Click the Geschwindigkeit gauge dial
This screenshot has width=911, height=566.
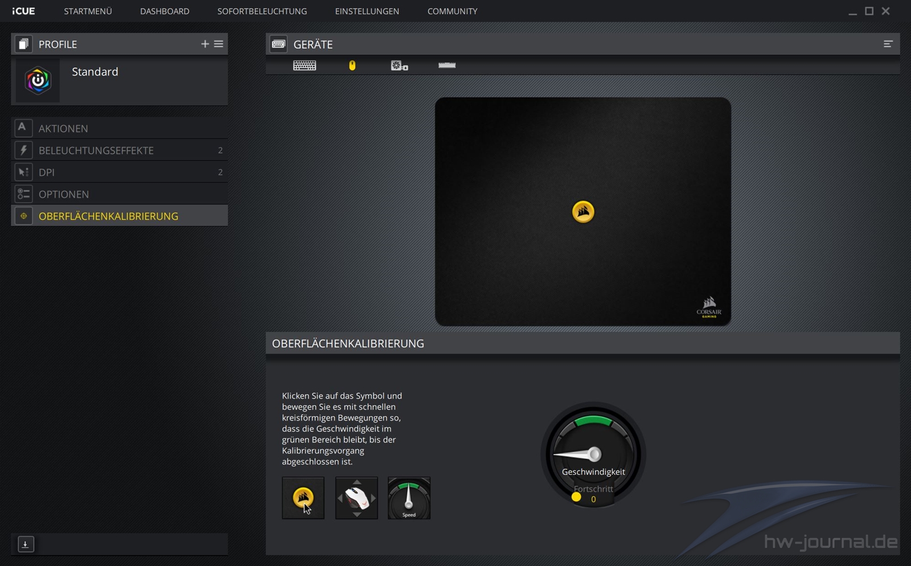pyautogui.click(x=593, y=454)
